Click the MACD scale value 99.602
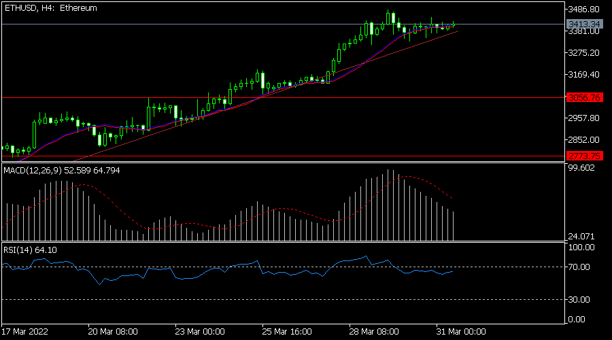Viewport: 612px width, 340px height. tap(581, 168)
